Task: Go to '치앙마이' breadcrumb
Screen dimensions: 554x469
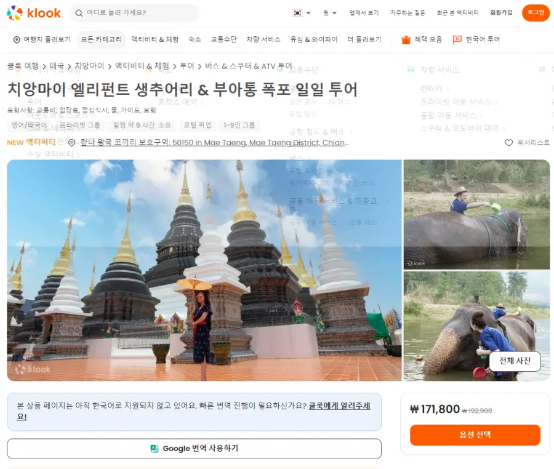Action: point(89,66)
